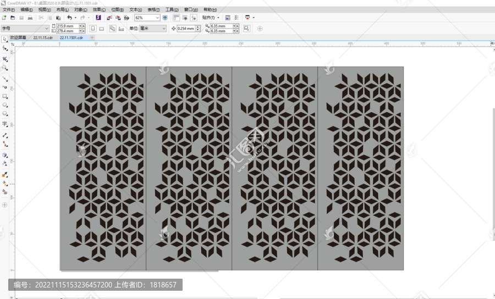Open the redo history arrow
This screenshot has width=495, height=299.
89,18
